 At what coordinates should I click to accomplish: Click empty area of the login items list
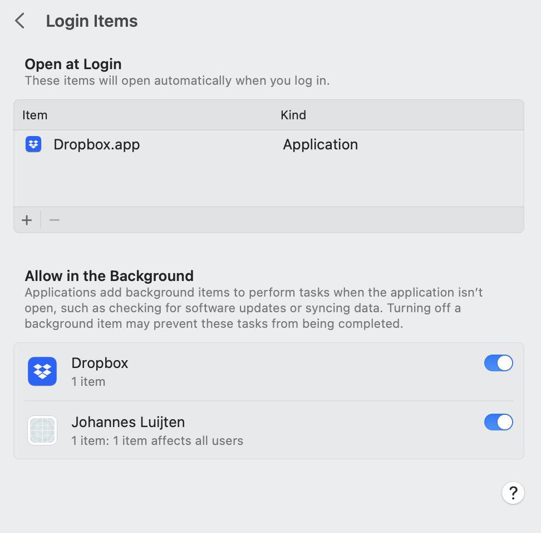point(269,182)
